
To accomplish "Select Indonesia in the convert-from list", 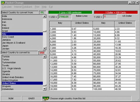I will point(22,19).
